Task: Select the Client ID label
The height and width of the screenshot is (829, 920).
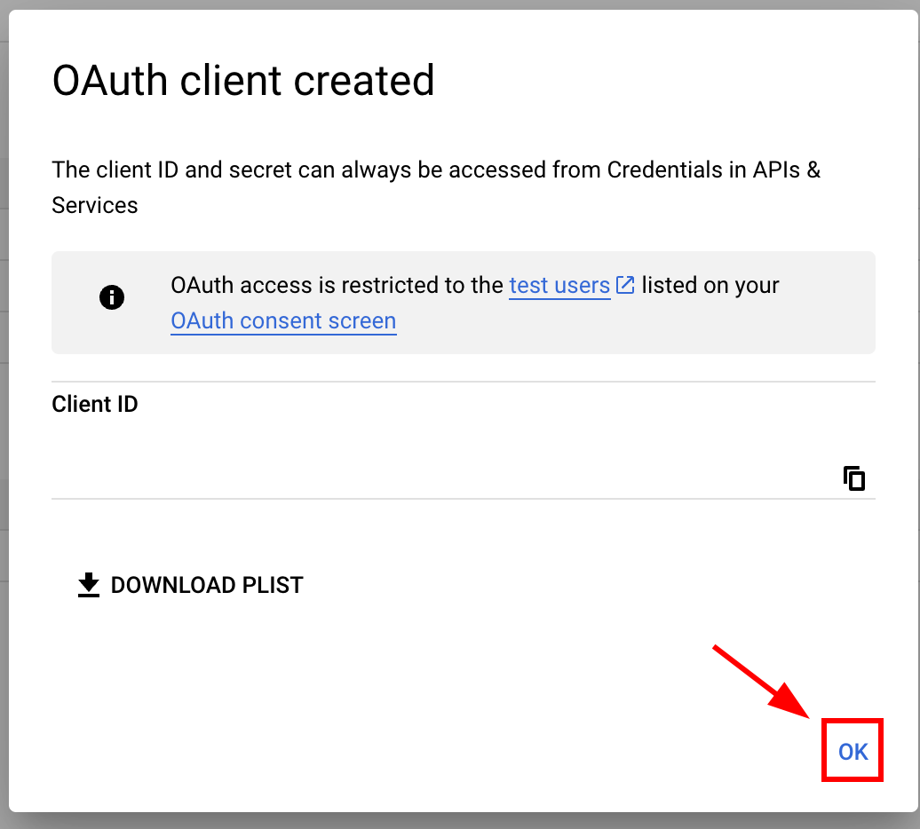Action: coord(94,404)
